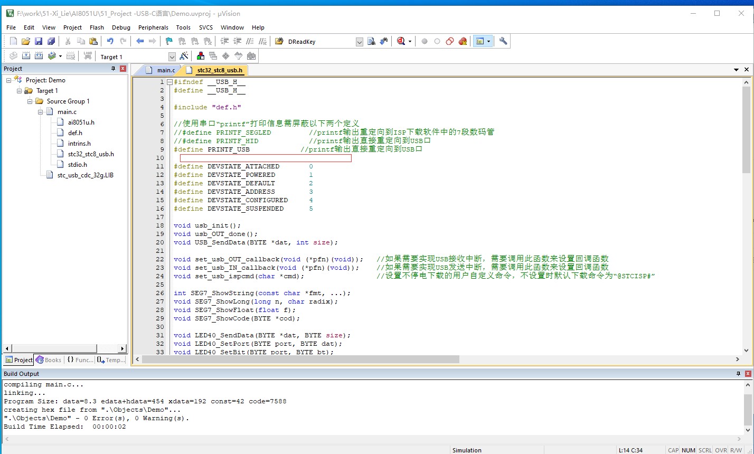
Task: Collapse the main.c tree node
Action: pyautogui.click(x=41, y=112)
